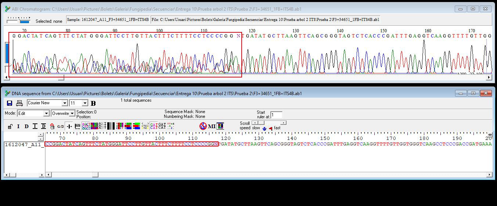Click the insert-gap arrows icon
Image resolution: width=497 pixels, height=206 pixels.
pyautogui.click(x=69, y=126)
